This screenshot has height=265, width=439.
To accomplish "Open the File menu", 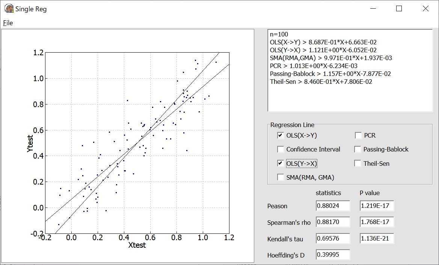I will 8,23.
